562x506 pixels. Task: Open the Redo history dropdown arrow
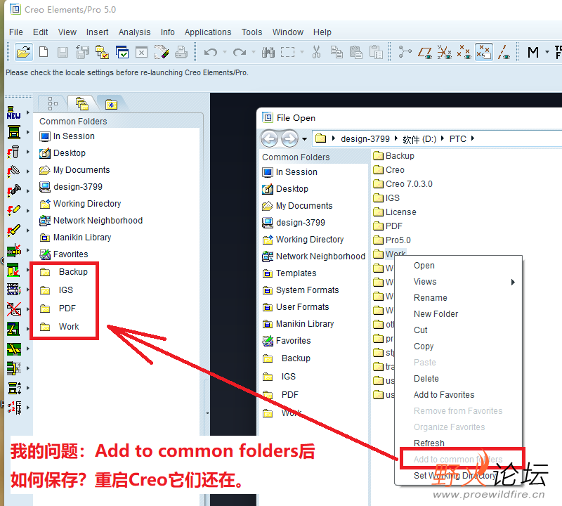pyautogui.click(x=254, y=53)
